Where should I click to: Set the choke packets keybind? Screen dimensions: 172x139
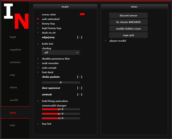click(x=80, y=77)
